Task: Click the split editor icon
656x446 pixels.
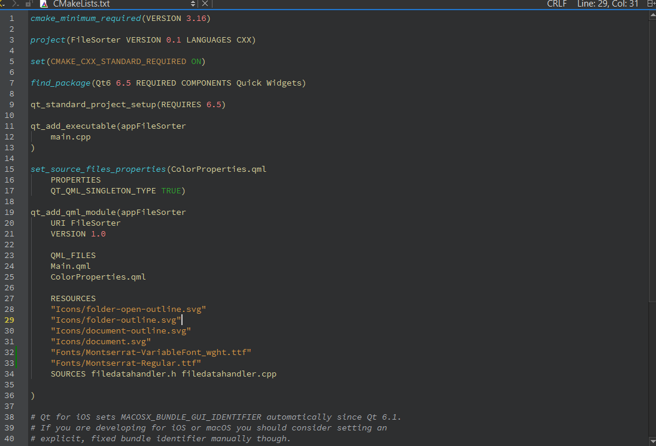Action: [x=651, y=4]
